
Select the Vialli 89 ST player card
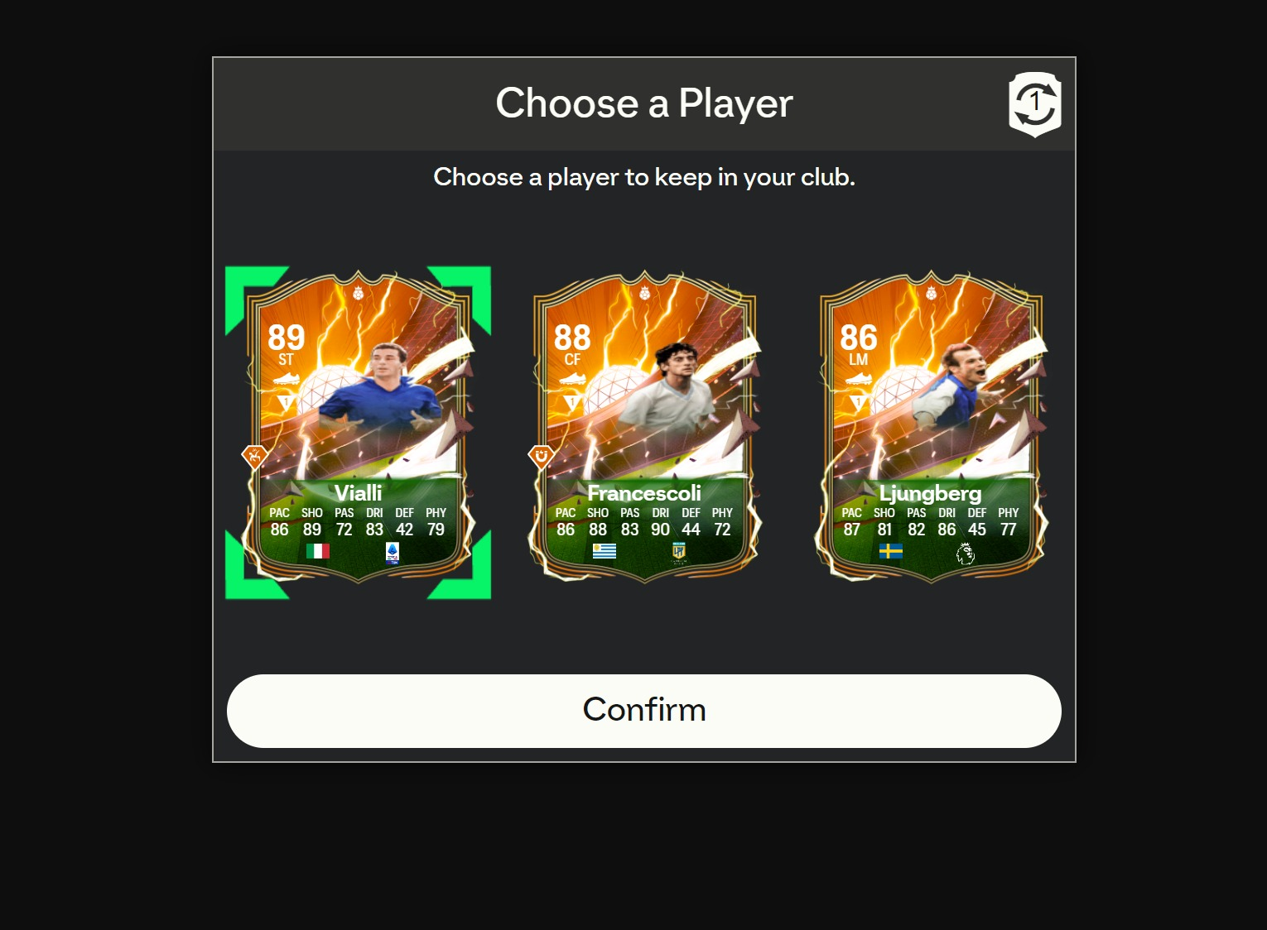tap(358, 428)
